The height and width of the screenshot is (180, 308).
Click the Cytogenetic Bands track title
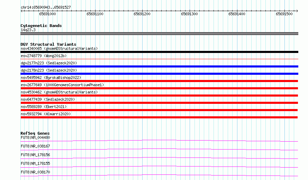tap(41, 26)
